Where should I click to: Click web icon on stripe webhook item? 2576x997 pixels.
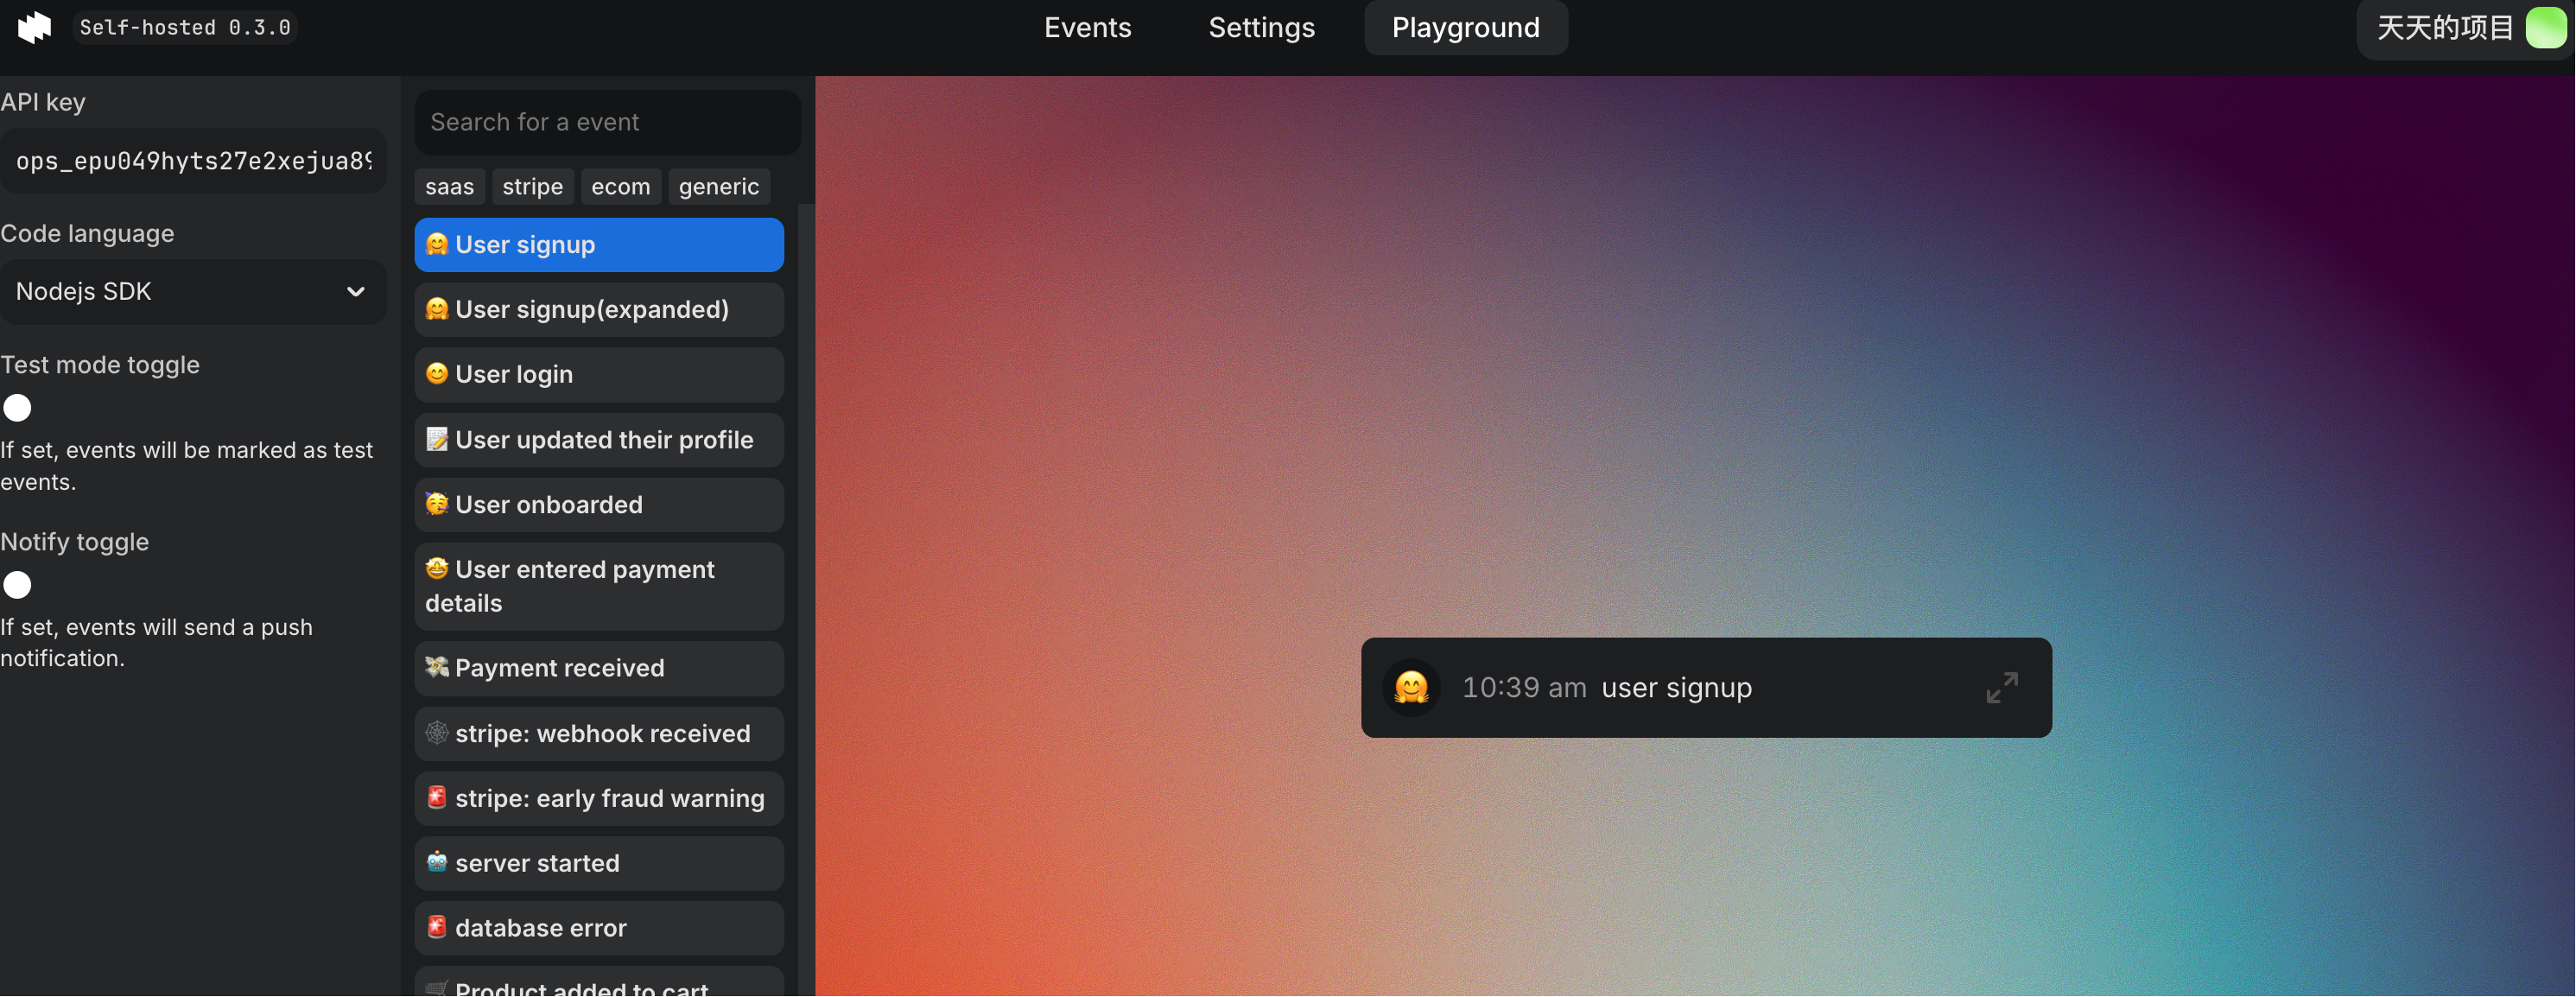pos(437,733)
